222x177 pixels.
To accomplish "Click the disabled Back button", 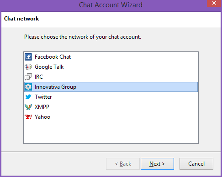I will click(x=123, y=164).
